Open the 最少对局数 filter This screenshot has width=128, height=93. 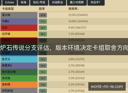[77, 2]
